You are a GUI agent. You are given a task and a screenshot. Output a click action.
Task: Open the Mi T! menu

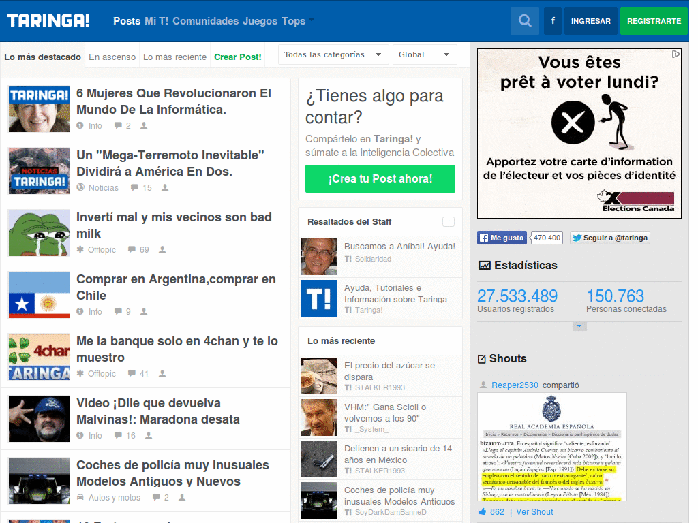tap(156, 21)
